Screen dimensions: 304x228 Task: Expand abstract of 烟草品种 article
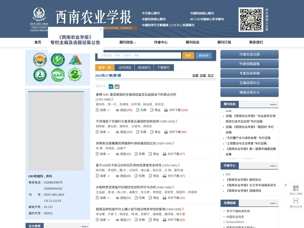(103, 220)
